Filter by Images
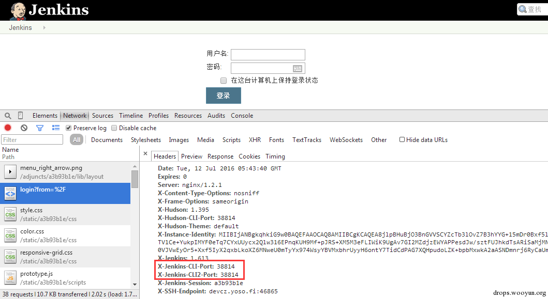Image resolution: width=548 pixels, height=299 pixels. (179, 139)
